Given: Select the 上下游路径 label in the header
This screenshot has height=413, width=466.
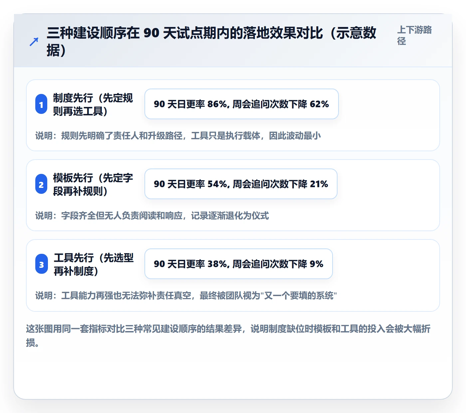Looking at the screenshot, I should coord(414,35).
